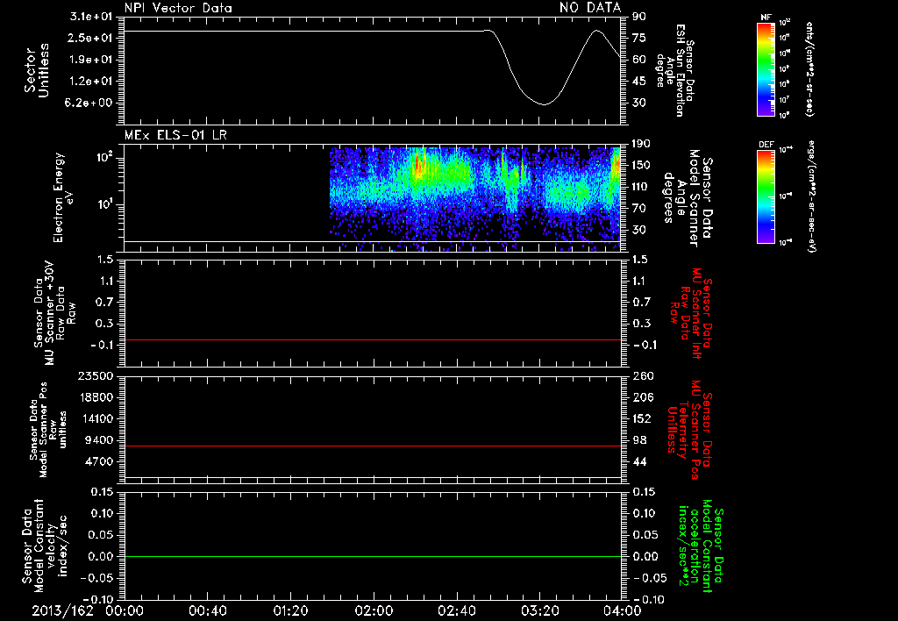Click the 'Electron Energy eV' axis title
Viewport: 898px width, 621px height.
coord(63,197)
